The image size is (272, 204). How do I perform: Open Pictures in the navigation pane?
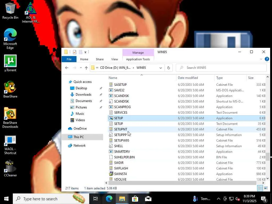(81, 107)
